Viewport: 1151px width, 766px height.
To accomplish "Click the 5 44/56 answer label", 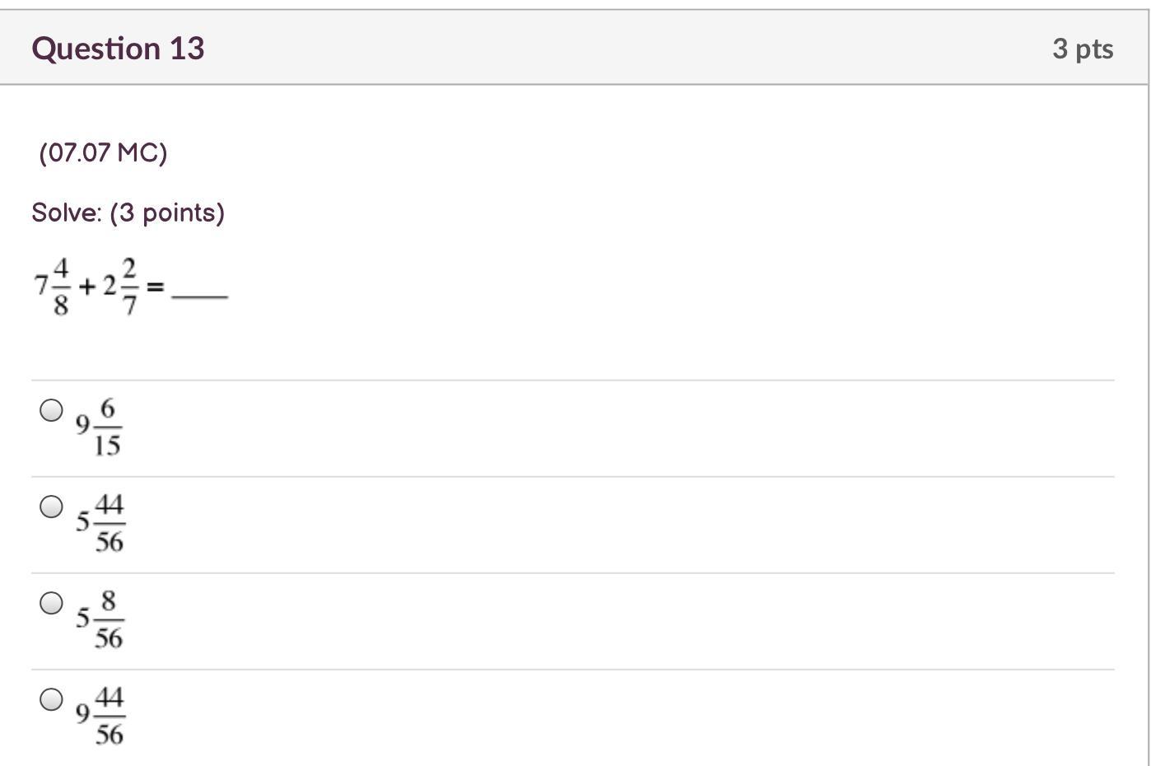I will coord(100,522).
